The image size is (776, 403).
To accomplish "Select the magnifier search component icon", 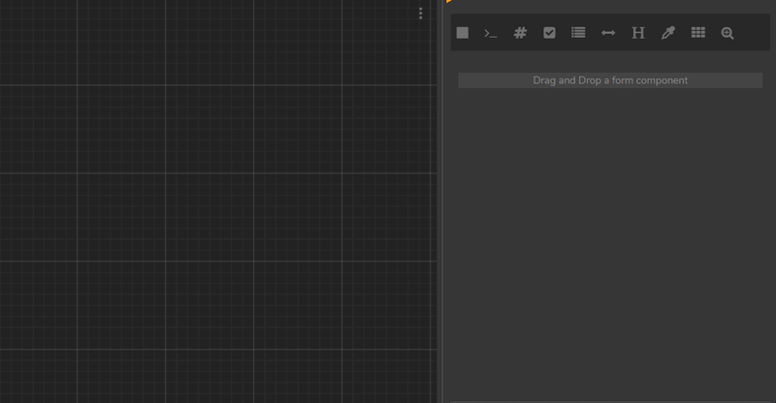I will [x=727, y=33].
